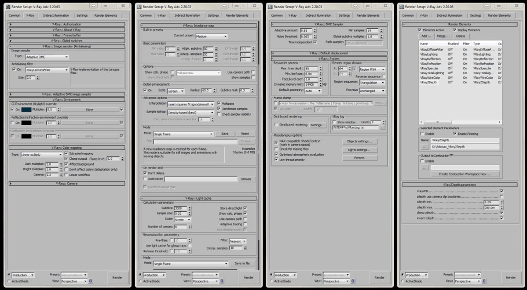This screenshot has height=290, width=527.
Task: Toggle the view lock icon in the V-Ray window
Action: (x=91, y=281)
